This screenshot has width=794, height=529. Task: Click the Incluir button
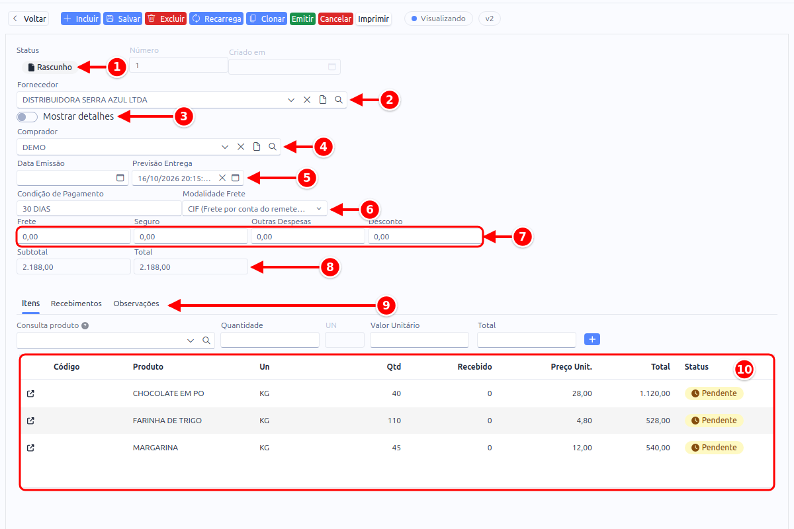80,19
